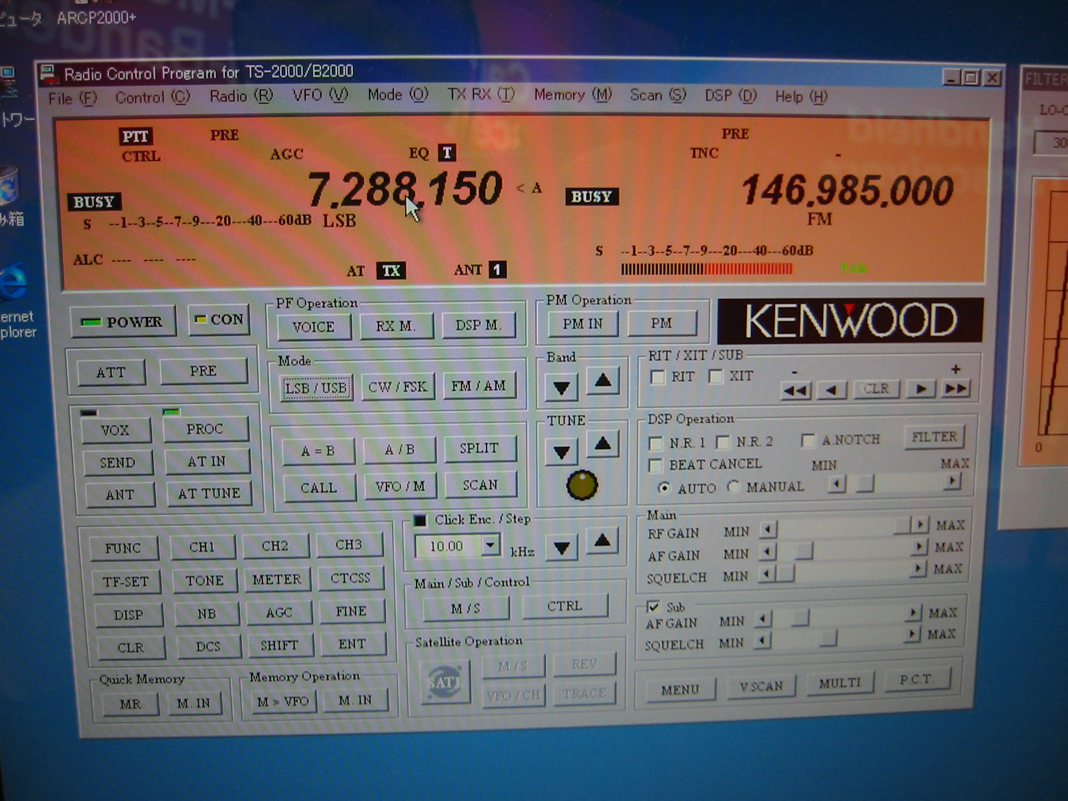Click the round tuning knob under TUNE
This screenshot has width=1068, height=801.
(x=582, y=485)
